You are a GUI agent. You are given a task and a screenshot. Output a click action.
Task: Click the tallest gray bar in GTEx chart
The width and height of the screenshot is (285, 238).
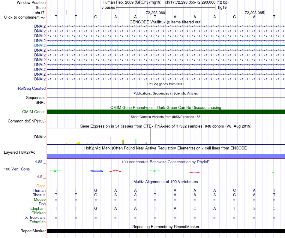tap(150, 136)
